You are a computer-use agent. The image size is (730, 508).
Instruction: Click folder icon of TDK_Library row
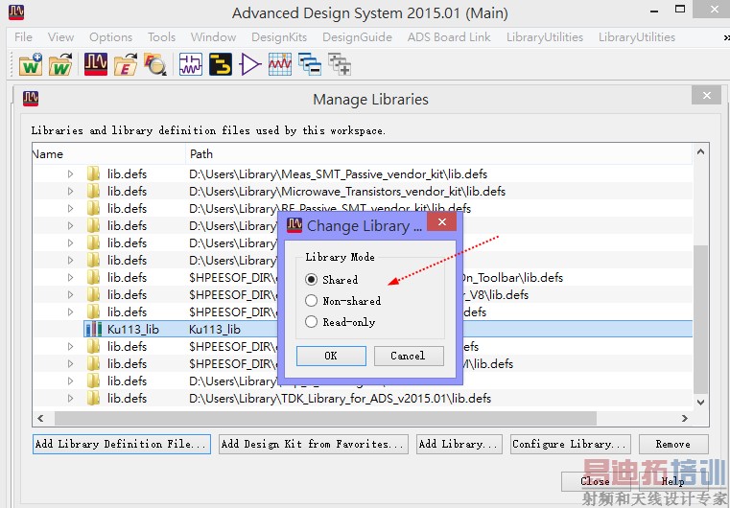click(94, 398)
